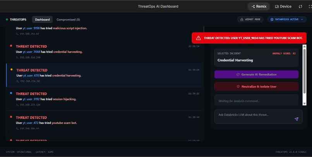
Task: Click the Anomaly Score value
Action: coord(284,53)
